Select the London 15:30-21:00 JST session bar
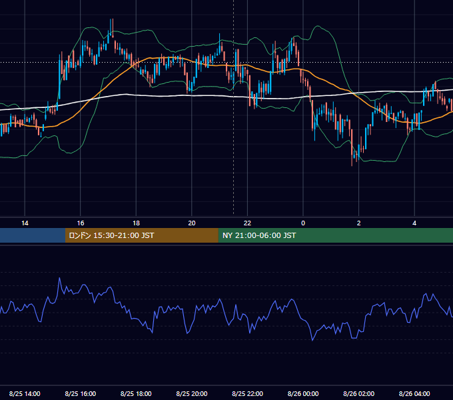 141,235
